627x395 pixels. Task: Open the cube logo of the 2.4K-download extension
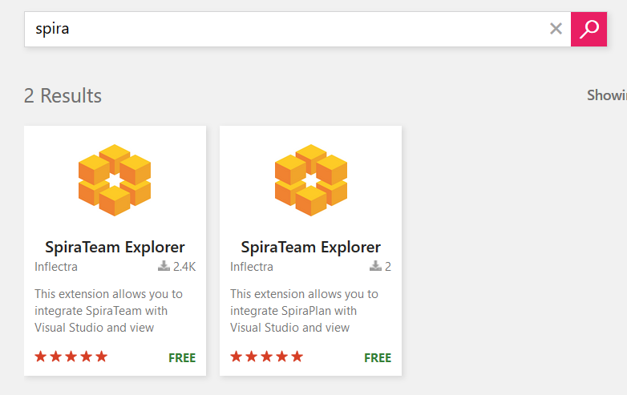(x=115, y=179)
